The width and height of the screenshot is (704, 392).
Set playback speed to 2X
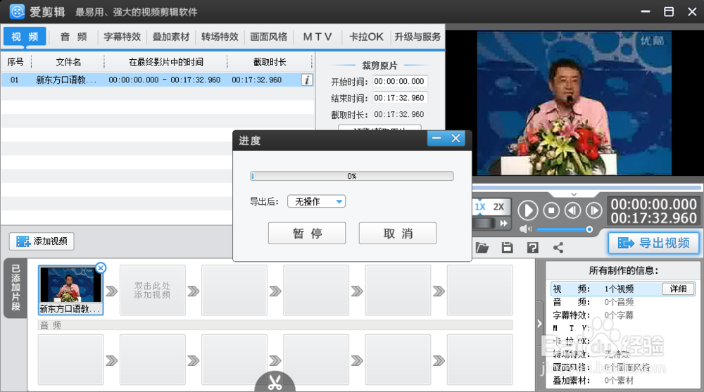[x=498, y=207]
